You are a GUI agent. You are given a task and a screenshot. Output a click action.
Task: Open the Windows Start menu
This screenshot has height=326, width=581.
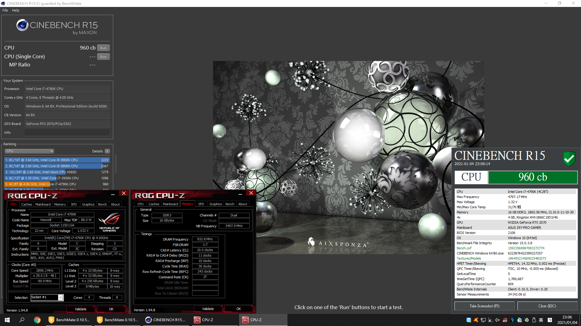7,320
